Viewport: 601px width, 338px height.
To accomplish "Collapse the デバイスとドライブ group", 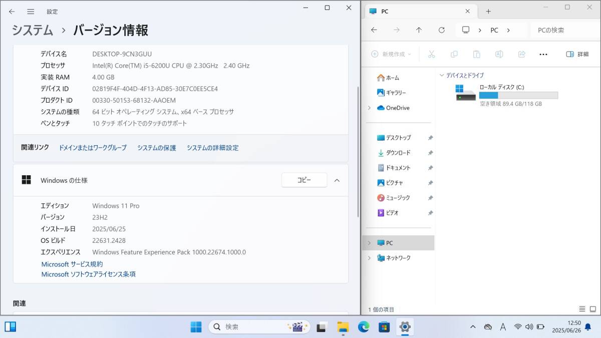I will (x=442, y=76).
